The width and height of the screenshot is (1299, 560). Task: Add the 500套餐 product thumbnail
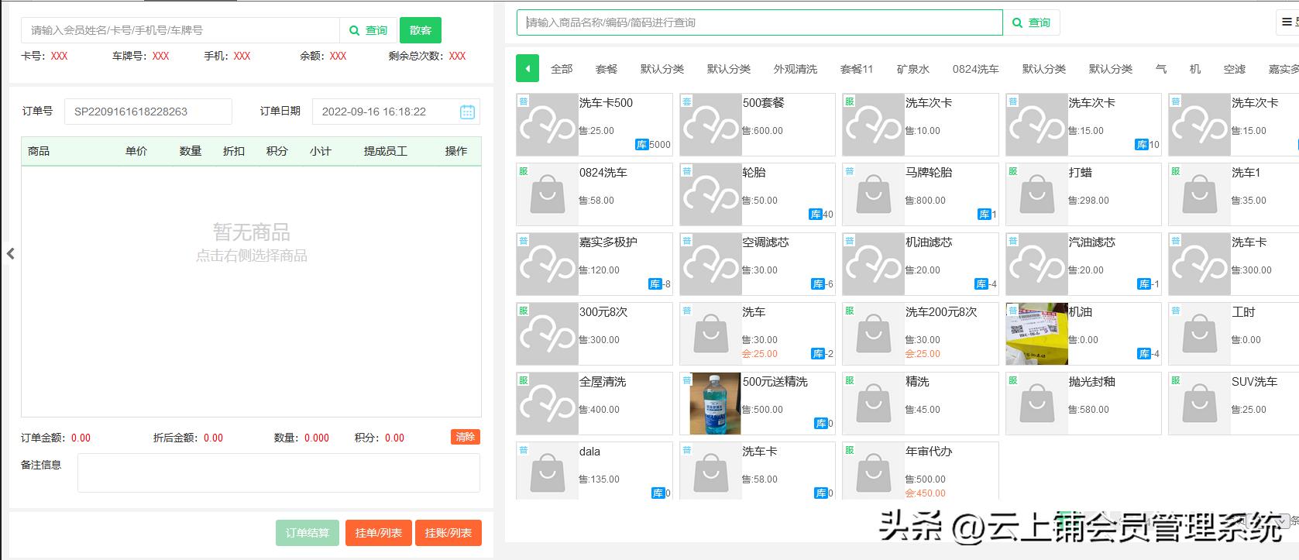(x=710, y=125)
